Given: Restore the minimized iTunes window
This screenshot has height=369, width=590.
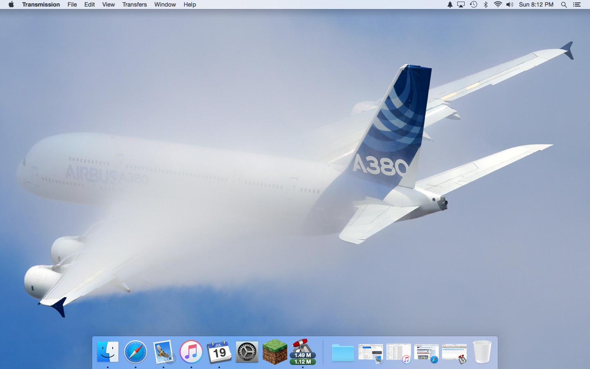Looking at the screenshot, I should (x=399, y=353).
